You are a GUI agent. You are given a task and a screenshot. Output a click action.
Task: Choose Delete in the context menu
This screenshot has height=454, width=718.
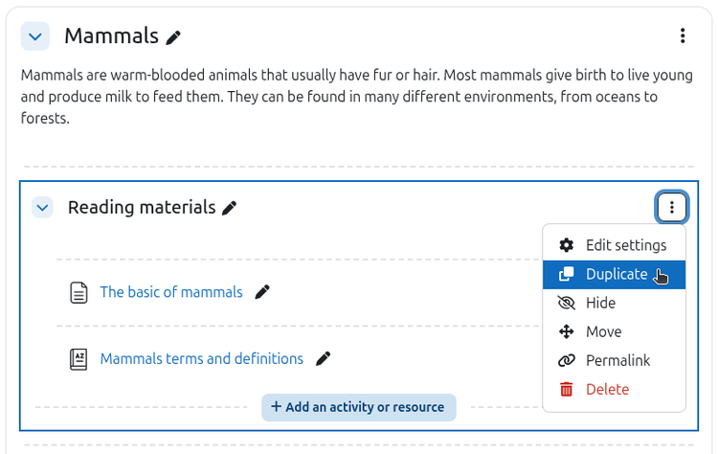[607, 389]
